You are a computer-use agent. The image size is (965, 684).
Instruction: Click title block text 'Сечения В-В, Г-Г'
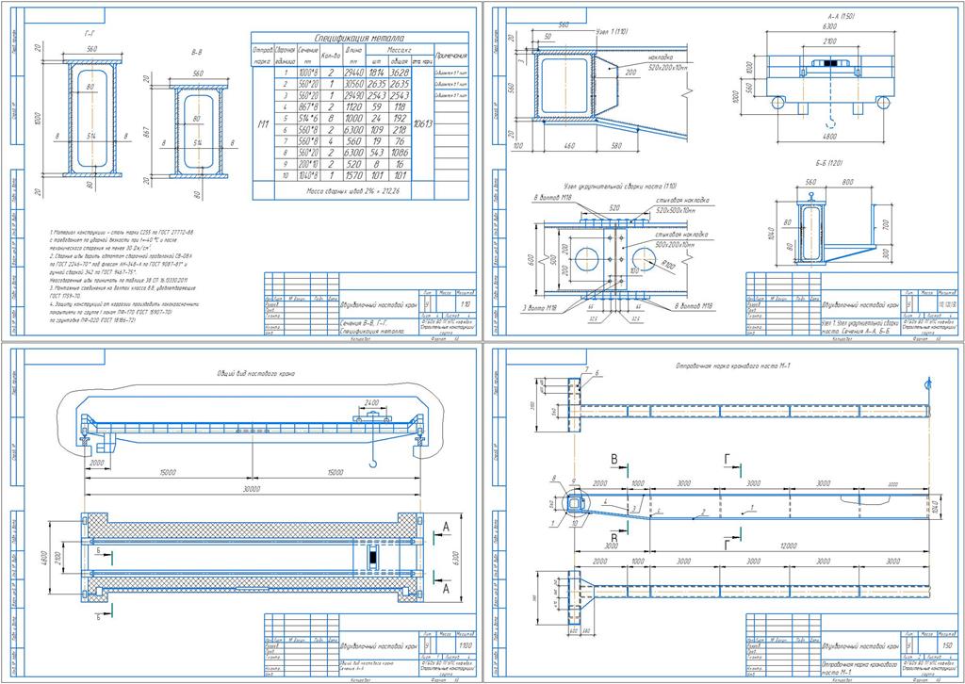[363, 322]
